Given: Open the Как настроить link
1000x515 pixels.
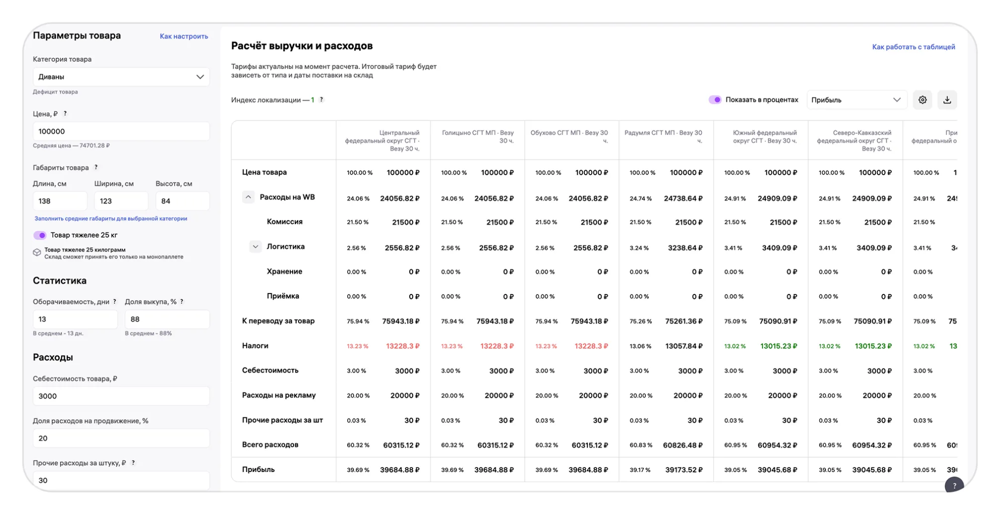Looking at the screenshot, I should coord(184,36).
